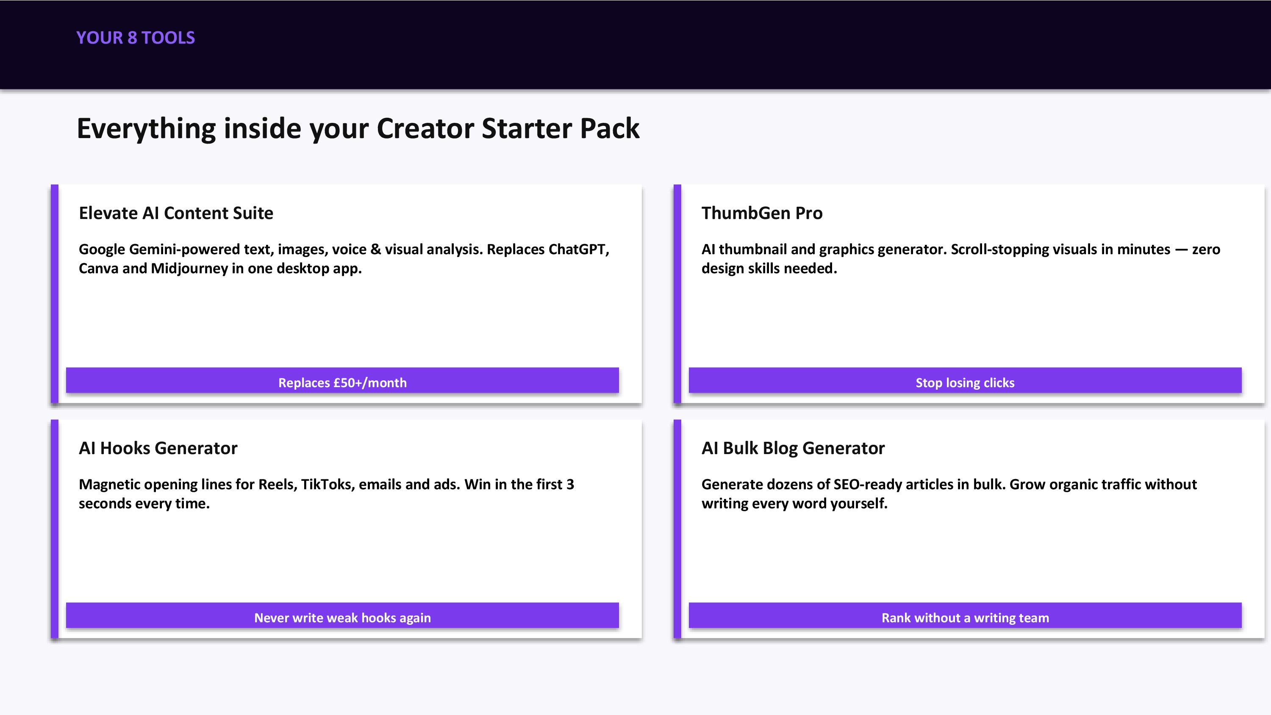1271x715 pixels.
Task: Select the 'AI Hooks Generator' card title
Action: point(158,448)
